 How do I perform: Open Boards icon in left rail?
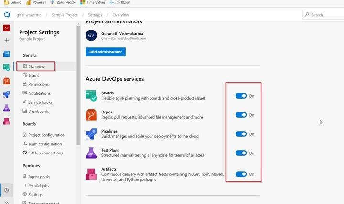pos(6,67)
